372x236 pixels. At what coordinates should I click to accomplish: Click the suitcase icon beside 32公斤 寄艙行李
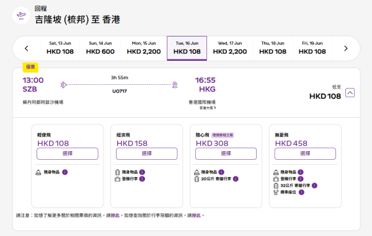click(x=276, y=186)
